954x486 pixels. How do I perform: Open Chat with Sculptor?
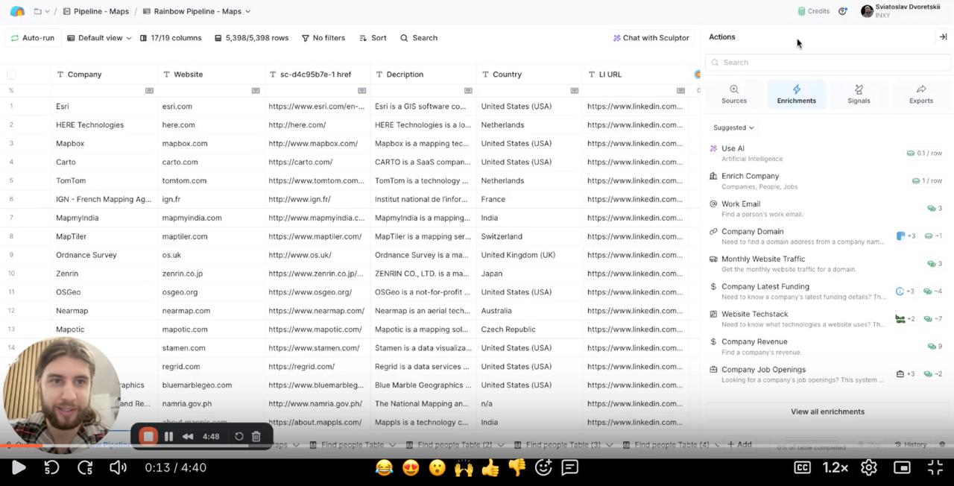[651, 38]
